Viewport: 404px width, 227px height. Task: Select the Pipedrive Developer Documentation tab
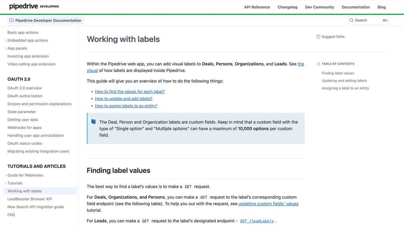45,20
